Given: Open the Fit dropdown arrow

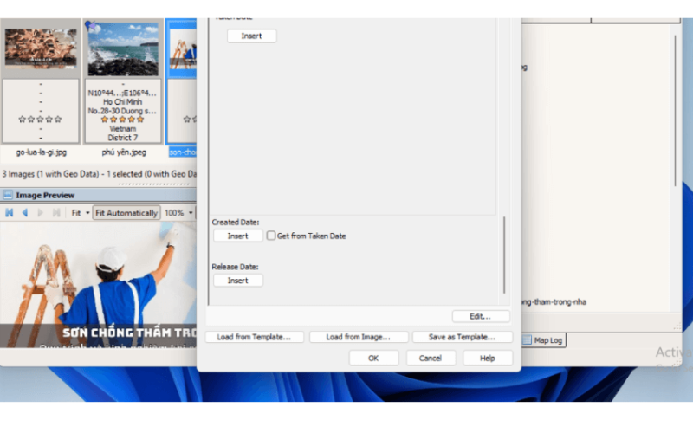Looking at the screenshot, I should coord(87,213).
